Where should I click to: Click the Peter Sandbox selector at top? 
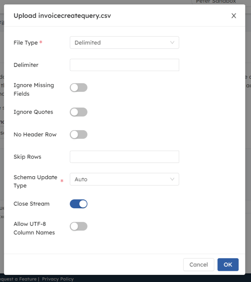coord(216,2)
